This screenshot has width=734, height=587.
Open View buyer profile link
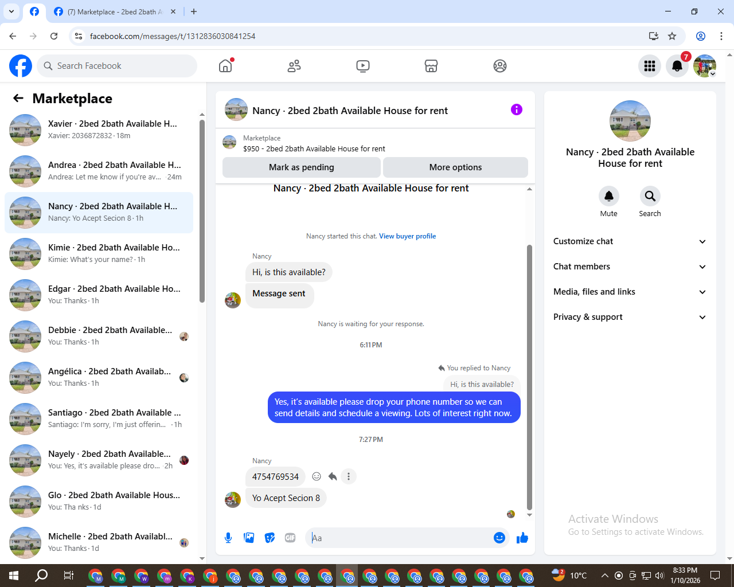pos(408,236)
